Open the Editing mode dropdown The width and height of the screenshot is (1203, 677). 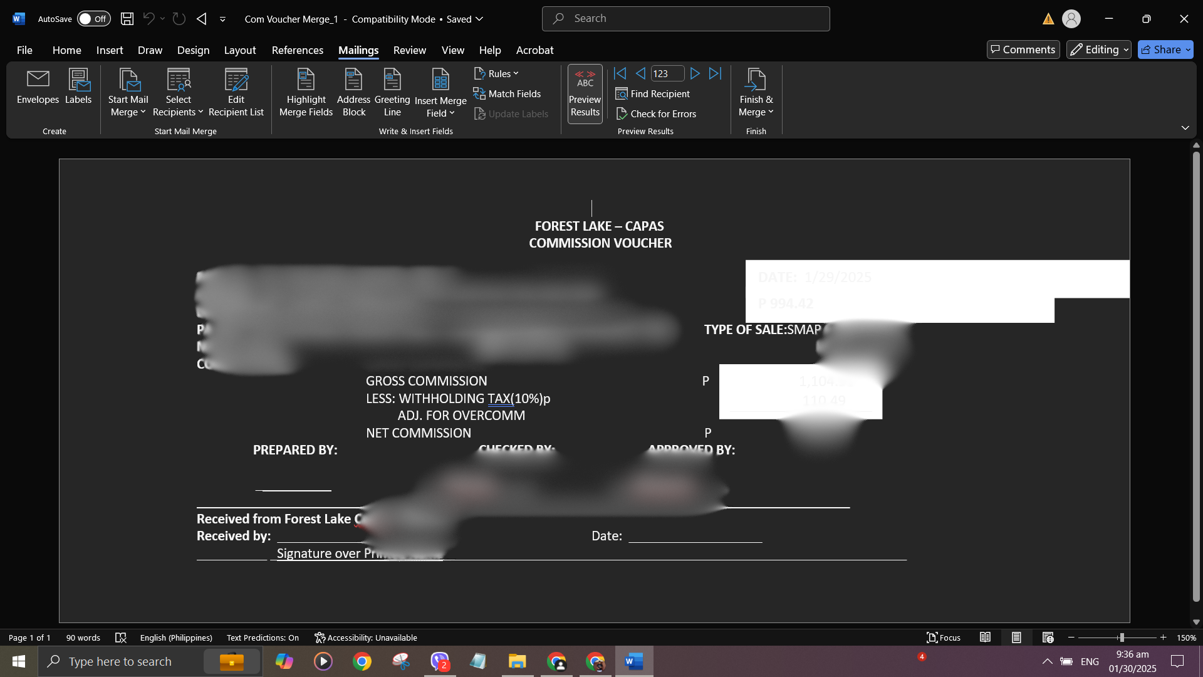point(1098,50)
